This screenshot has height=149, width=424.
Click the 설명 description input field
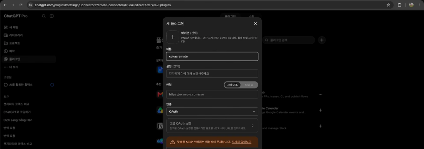pos(212,74)
